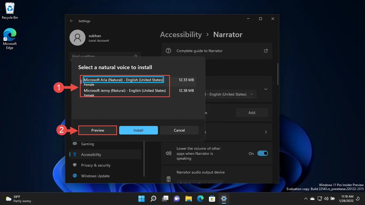Click the Settings gear on the taskbar
Image resolution: width=365 pixels, height=205 pixels.
[x=224, y=199]
